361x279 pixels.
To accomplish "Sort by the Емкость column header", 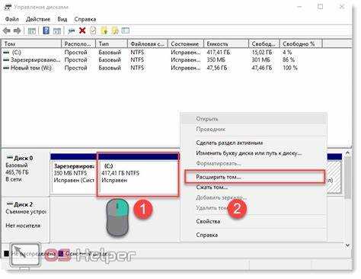I will click(226, 43).
